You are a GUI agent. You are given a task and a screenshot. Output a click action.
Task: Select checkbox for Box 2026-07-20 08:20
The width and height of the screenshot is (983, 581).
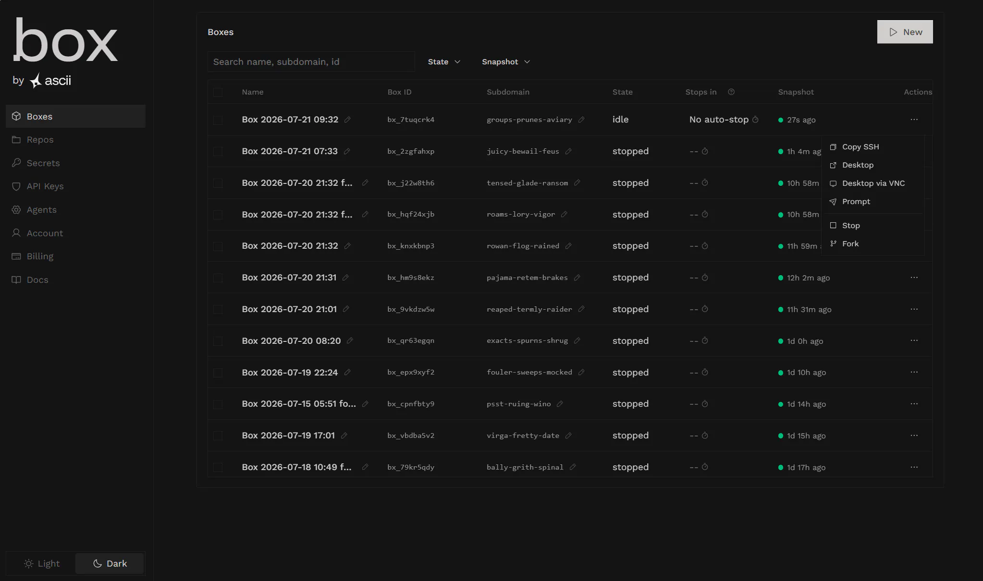point(218,341)
